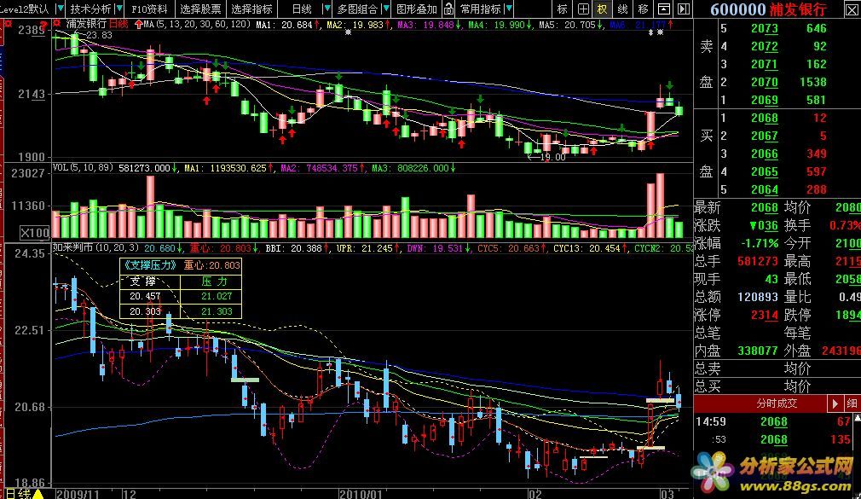
Task: Click the yellow triangle beside bottom 日线 label
Action: [38, 494]
